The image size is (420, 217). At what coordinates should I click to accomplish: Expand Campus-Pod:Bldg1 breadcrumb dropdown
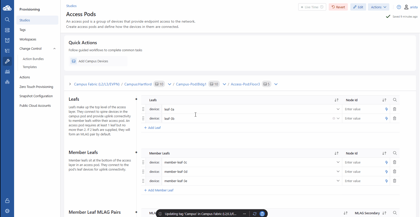224,84
